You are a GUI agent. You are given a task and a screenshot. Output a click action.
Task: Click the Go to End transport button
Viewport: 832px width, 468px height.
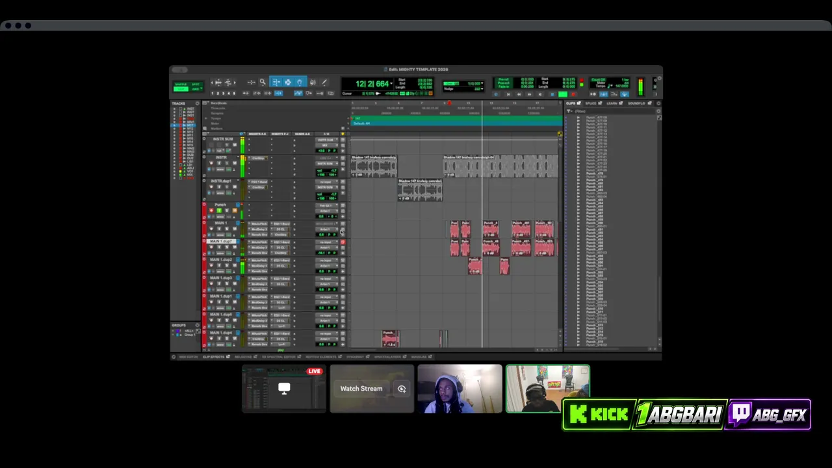tap(540, 94)
